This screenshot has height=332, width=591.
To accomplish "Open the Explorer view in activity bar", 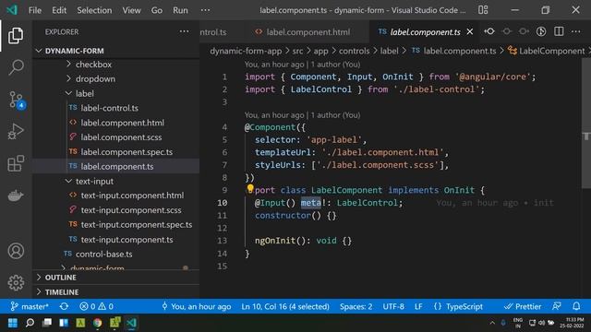I will [16, 36].
